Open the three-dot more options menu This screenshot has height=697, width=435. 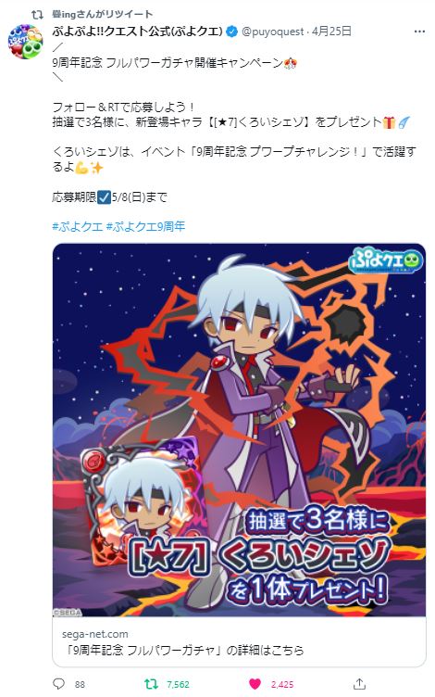tap(419, 32)
